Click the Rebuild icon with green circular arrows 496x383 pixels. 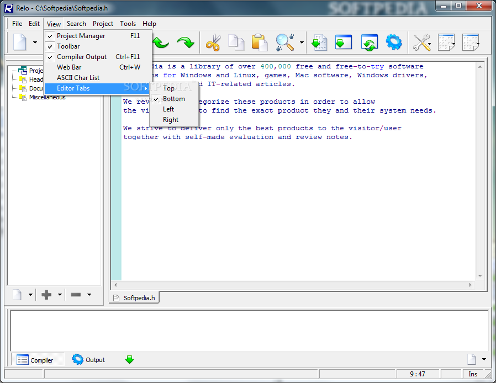(369, 42)
